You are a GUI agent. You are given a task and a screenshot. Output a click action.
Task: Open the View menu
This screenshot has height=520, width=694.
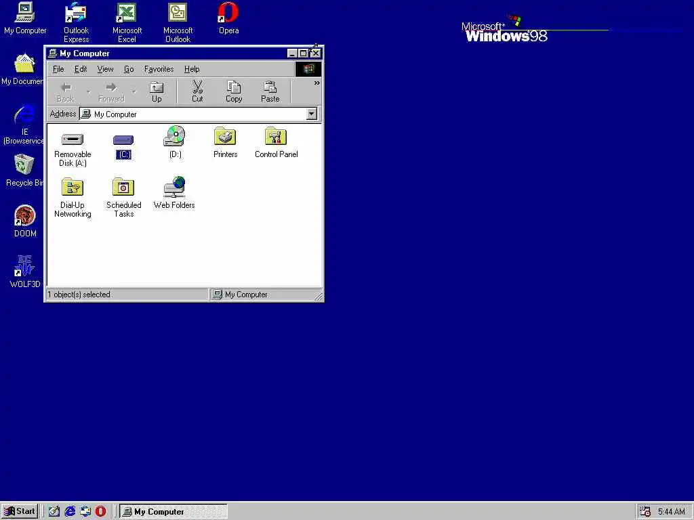(x=105, y=69)
